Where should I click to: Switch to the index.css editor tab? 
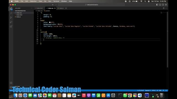(51, 8)
